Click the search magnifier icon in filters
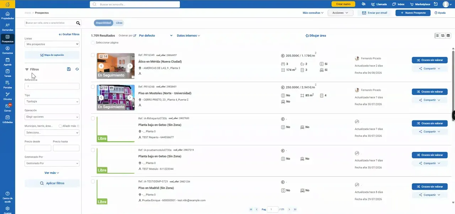The height and width of the screenshot is (214, 455). (78, 23)
